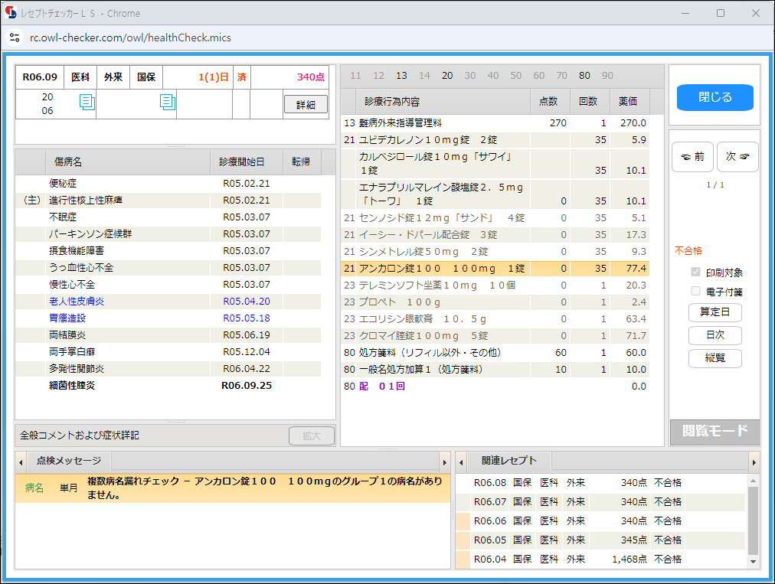Jump to category 20 tab
The height and width of the screenshot is (584, 775).
pos(447,76)
